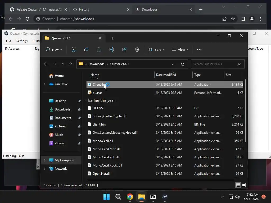This screenshot has width=271, height=203.
Task: Click the search magnifier in Explorer search box
Action: pyautogui.click(x=239, y=64)
